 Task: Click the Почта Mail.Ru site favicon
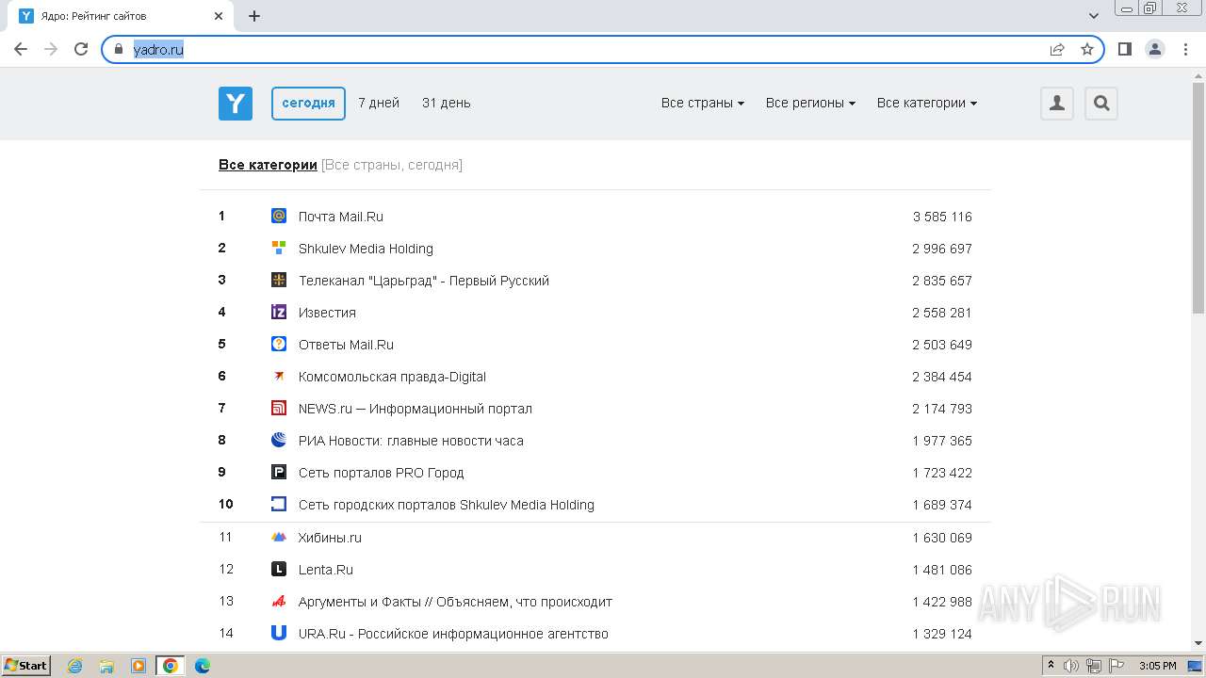coord(279,216)
